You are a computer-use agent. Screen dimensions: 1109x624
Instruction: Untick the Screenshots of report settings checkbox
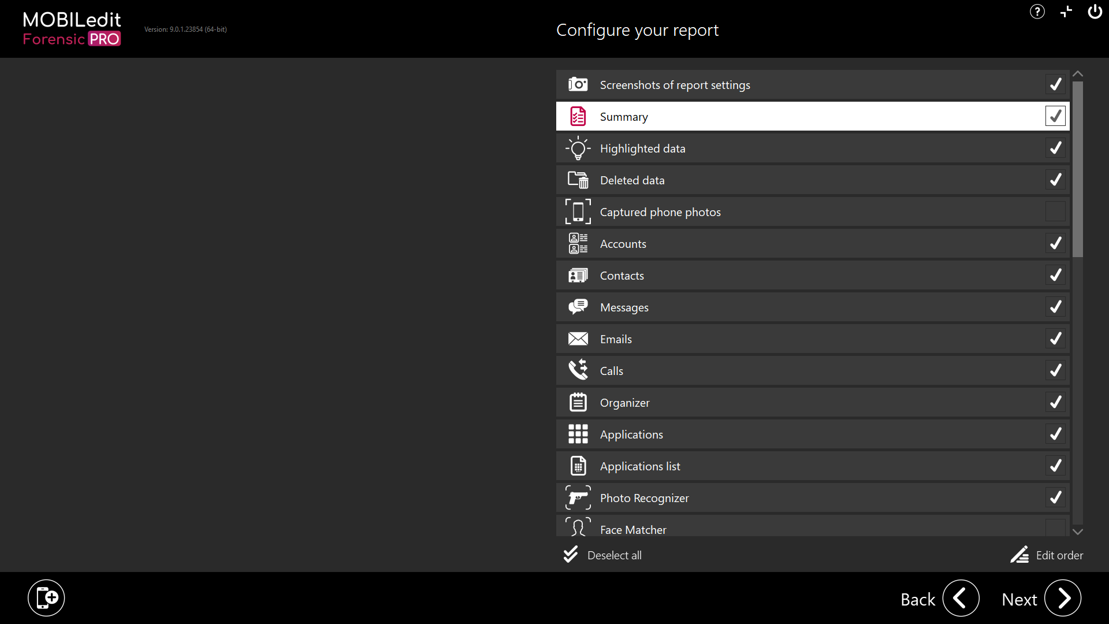pos(1055,84)
